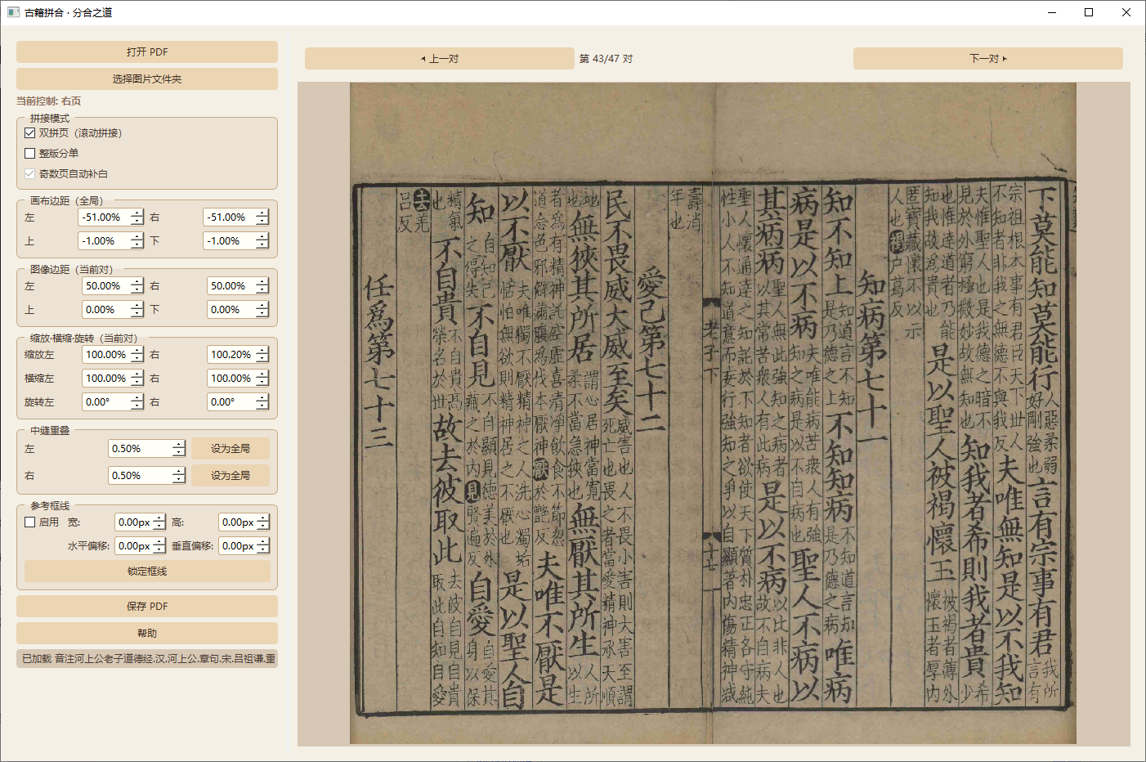Image resolution: width=1146 pixels, height=762 pixels.
Task: Enable the 整版分单 checkbox
Action: tap(30, 153)
